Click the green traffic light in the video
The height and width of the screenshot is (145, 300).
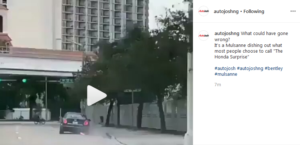24,80
